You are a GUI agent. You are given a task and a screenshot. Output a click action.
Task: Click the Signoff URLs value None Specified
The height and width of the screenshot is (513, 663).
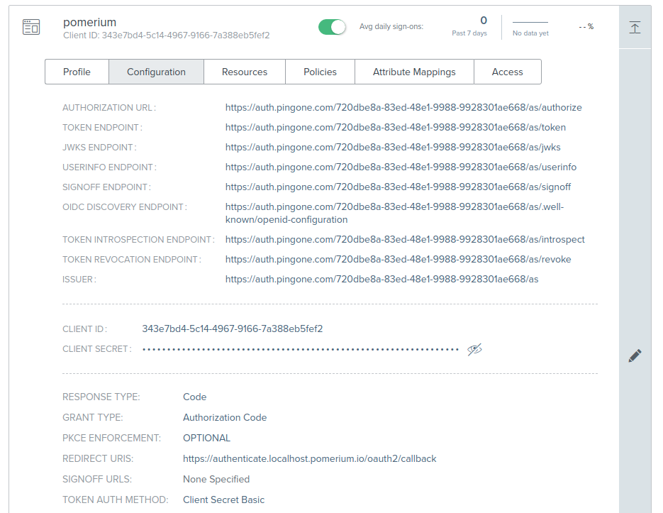(x=216, y=479)
